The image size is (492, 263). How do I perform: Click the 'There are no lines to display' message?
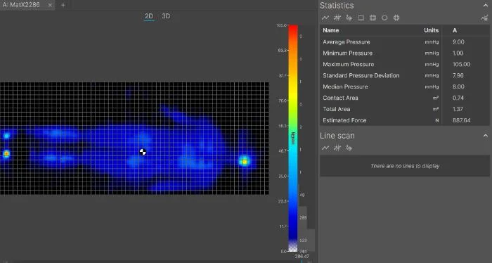point(405,166)
